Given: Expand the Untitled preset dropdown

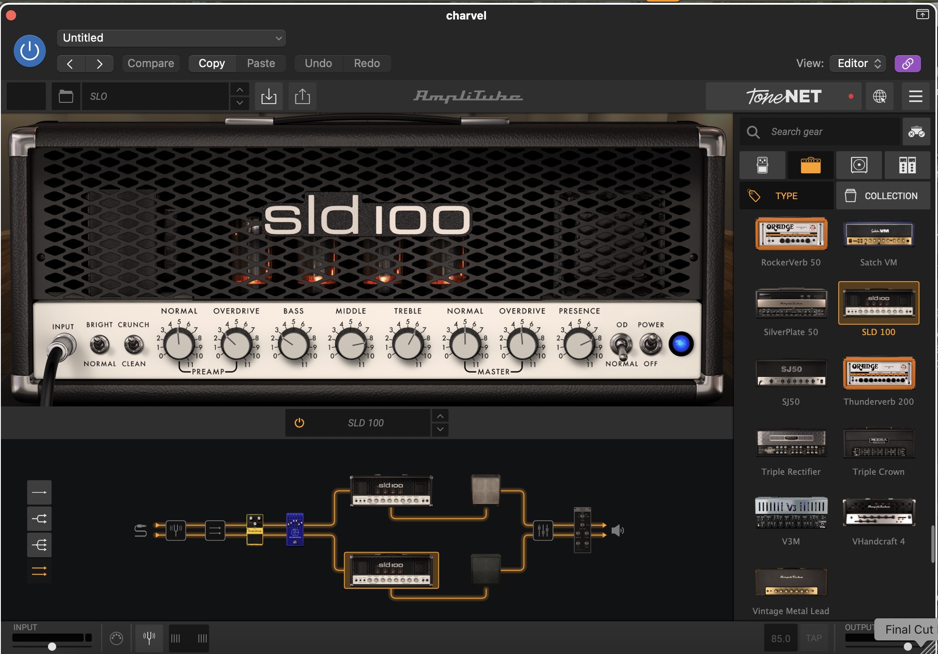Looking at the screenshot, I should [x=171, y=38].
